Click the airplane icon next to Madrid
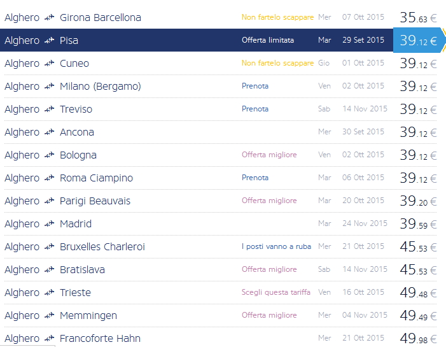 coord(50,224)
